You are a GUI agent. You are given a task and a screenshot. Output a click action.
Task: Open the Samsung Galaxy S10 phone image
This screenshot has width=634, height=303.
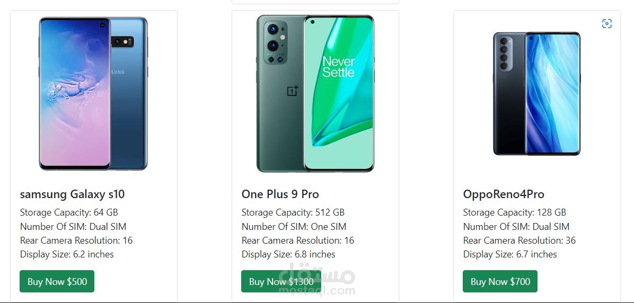pos(93,94)
